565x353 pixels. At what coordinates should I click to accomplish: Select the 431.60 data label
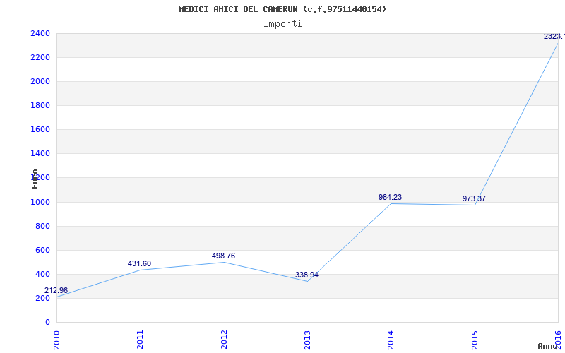pos(139,263)
